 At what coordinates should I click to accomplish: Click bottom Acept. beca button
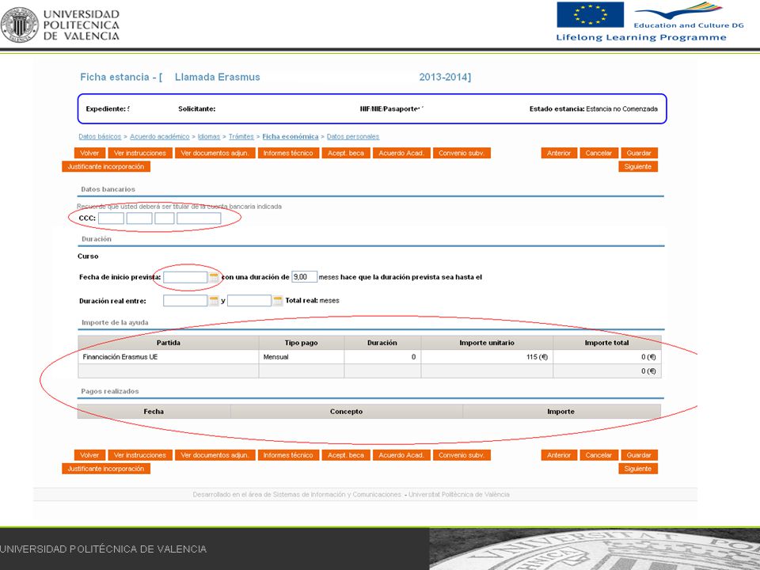[346, 455]
